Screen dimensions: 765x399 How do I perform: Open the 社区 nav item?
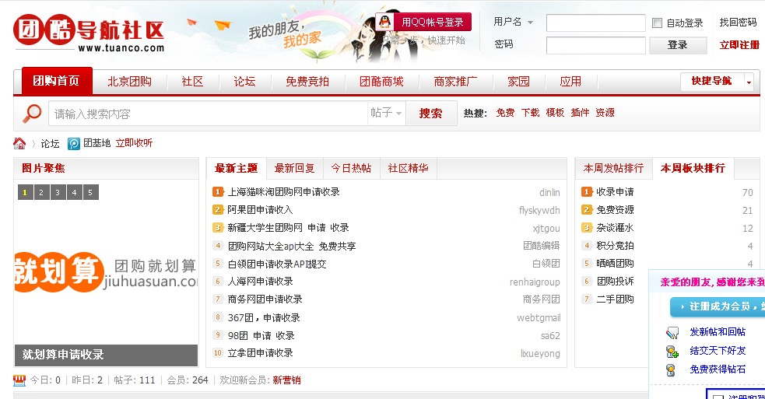point(192,82)
